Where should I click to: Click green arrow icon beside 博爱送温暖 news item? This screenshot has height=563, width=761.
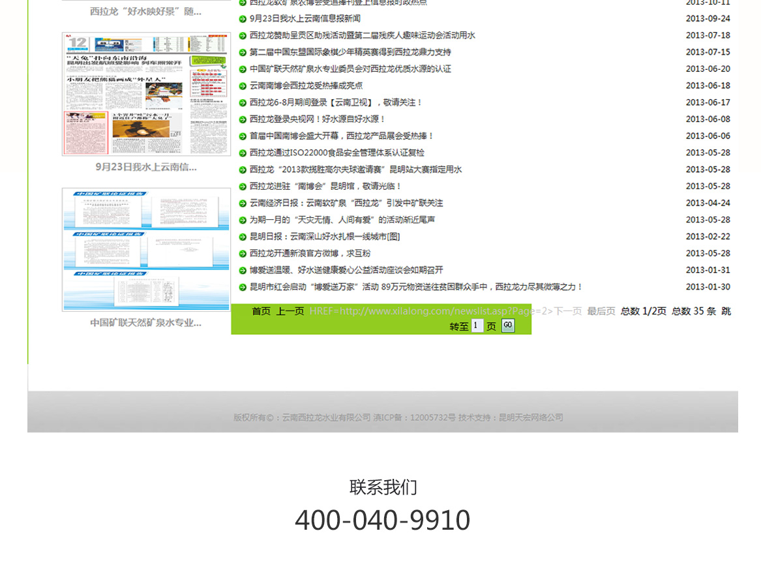(x=243, y=270)
